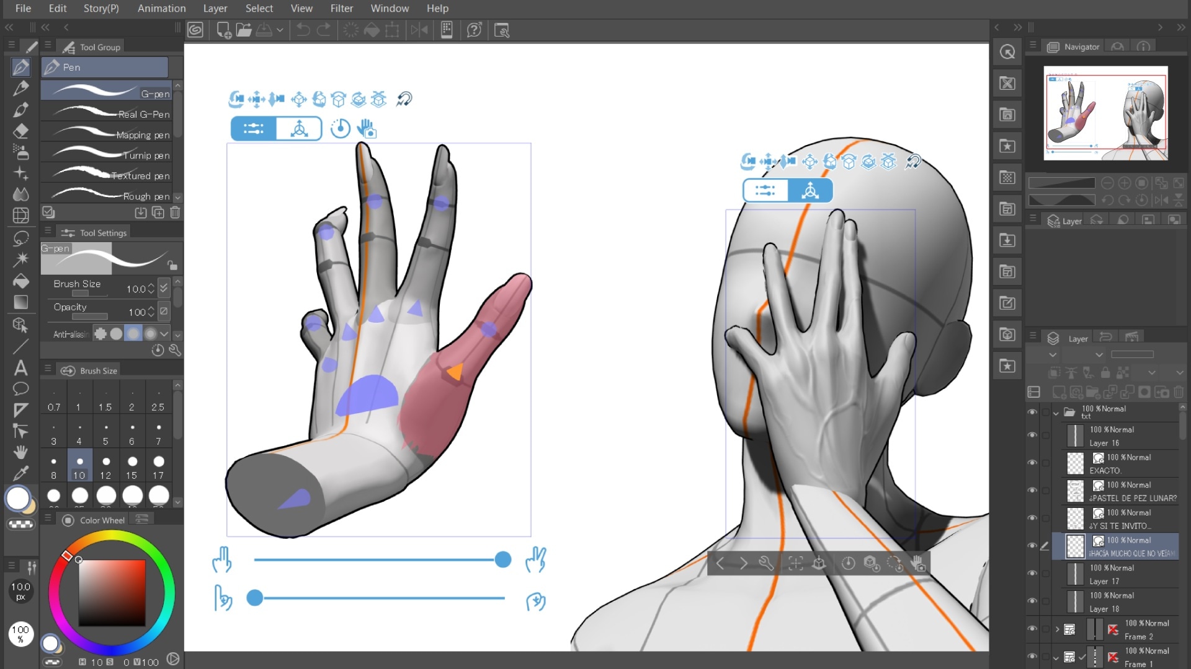The width and height of the screenshot is (1191, 669).
Task: Select the Textured pen sub tool
Action: coord(107,175)
